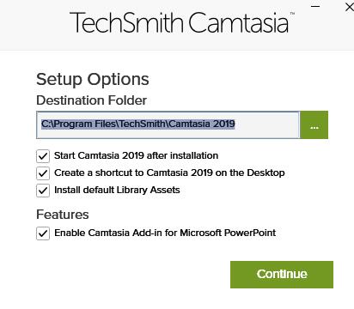Click the TechSmith word in the header logo

[126, 22]
